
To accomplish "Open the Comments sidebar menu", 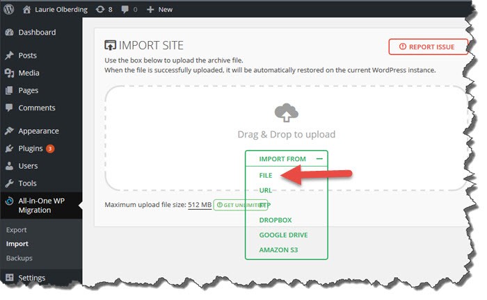I will tap(37, 108).
